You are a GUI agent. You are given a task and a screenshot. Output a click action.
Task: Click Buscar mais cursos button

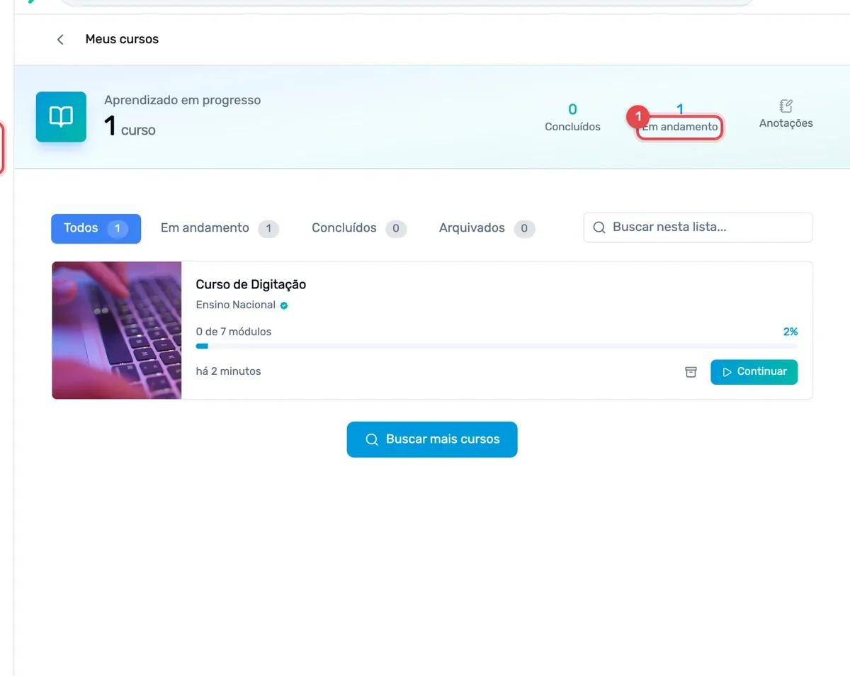point(432,439)
